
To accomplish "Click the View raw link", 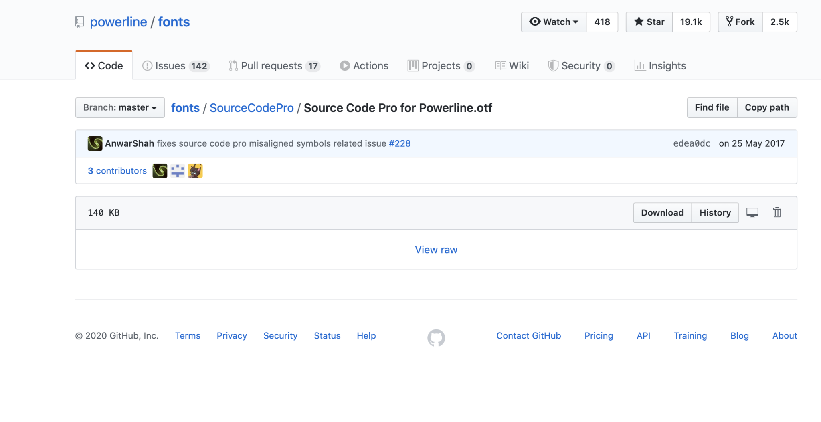I will pyautogui.click(x=436, y=250).
